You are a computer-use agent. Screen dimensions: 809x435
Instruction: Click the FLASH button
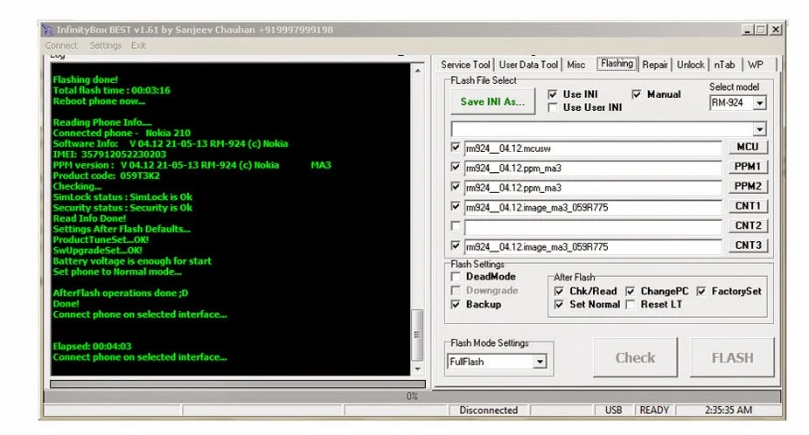coord(732,357)
